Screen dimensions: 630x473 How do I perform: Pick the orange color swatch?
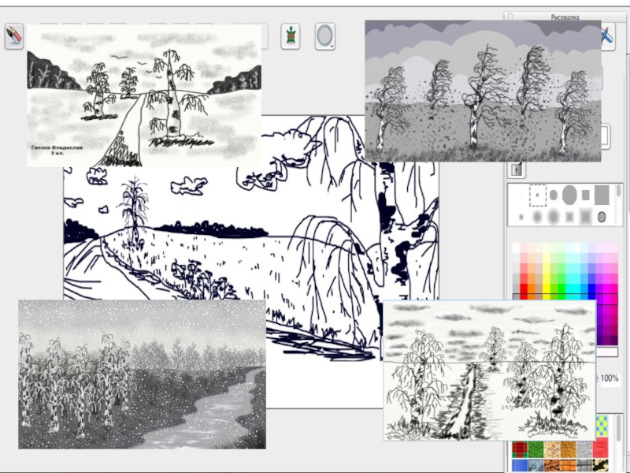[x=531, y=289]
